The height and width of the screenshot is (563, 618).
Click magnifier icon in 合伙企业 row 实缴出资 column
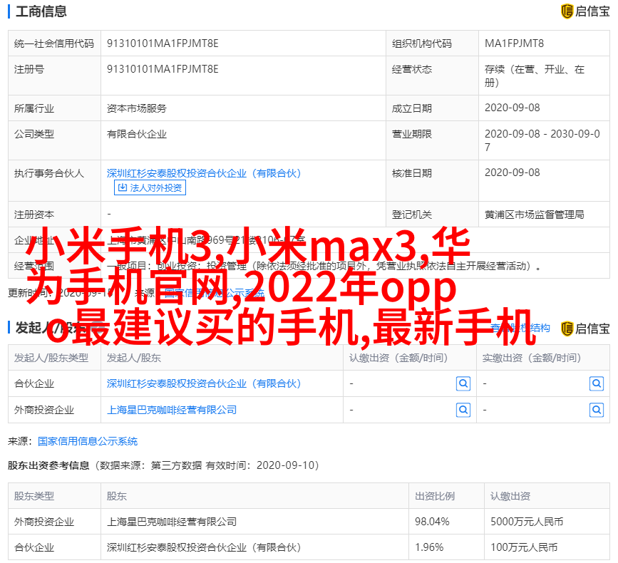tap(597, 383)
